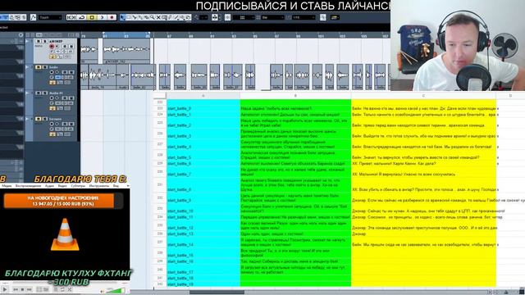Open VLC Вид menu
Screen dimensions: 525x295
pyautogui.click(x=116, y=186)
